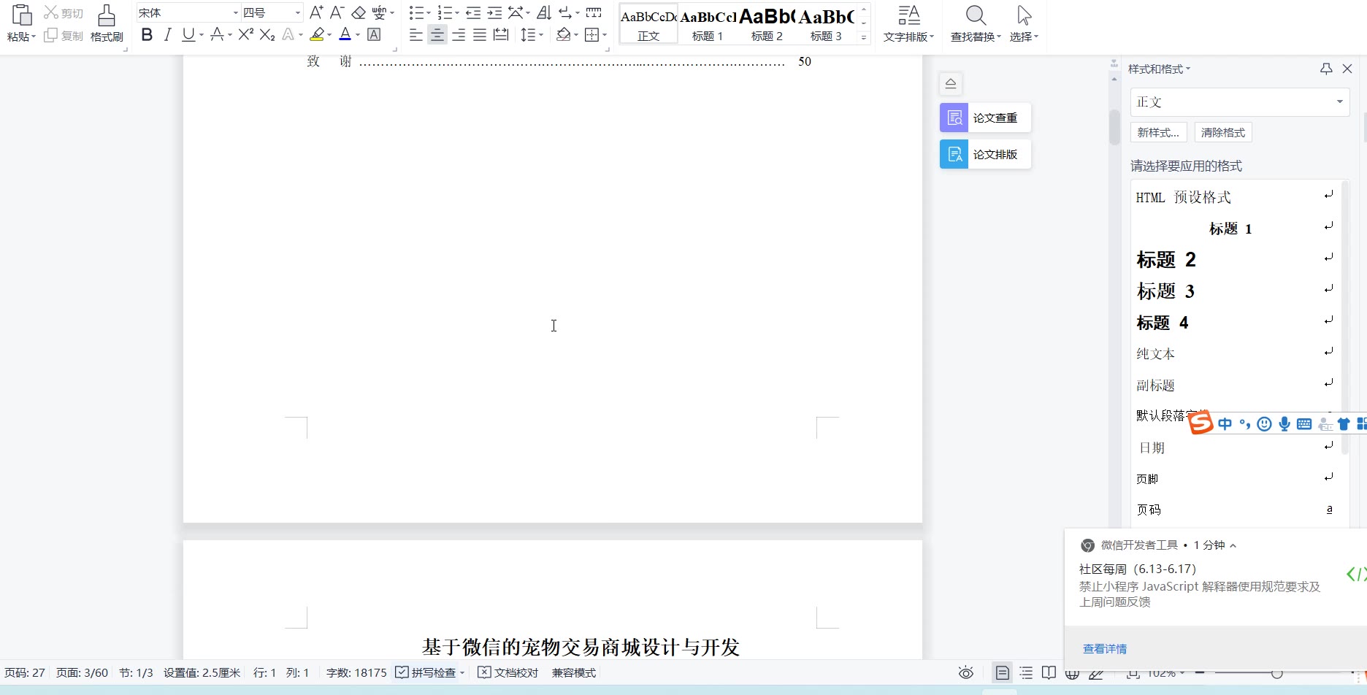Open Sogou soft keyboard icon

pos(1304,423)
